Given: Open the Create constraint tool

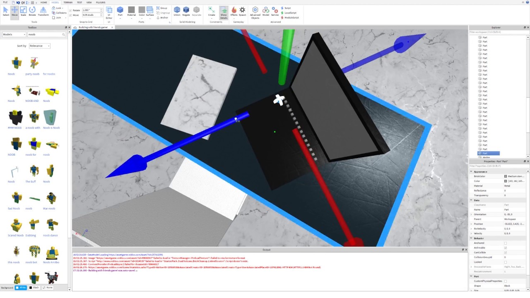Looking at the screenshot, I should (x=212, y=12).
